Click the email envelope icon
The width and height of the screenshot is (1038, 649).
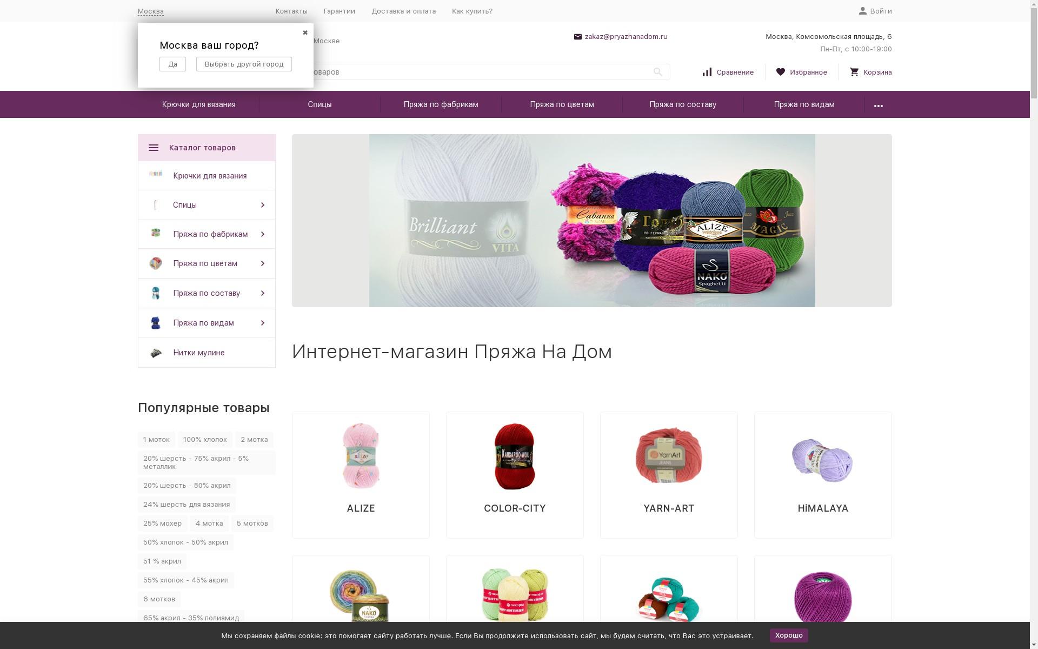(x=577, y=37)
